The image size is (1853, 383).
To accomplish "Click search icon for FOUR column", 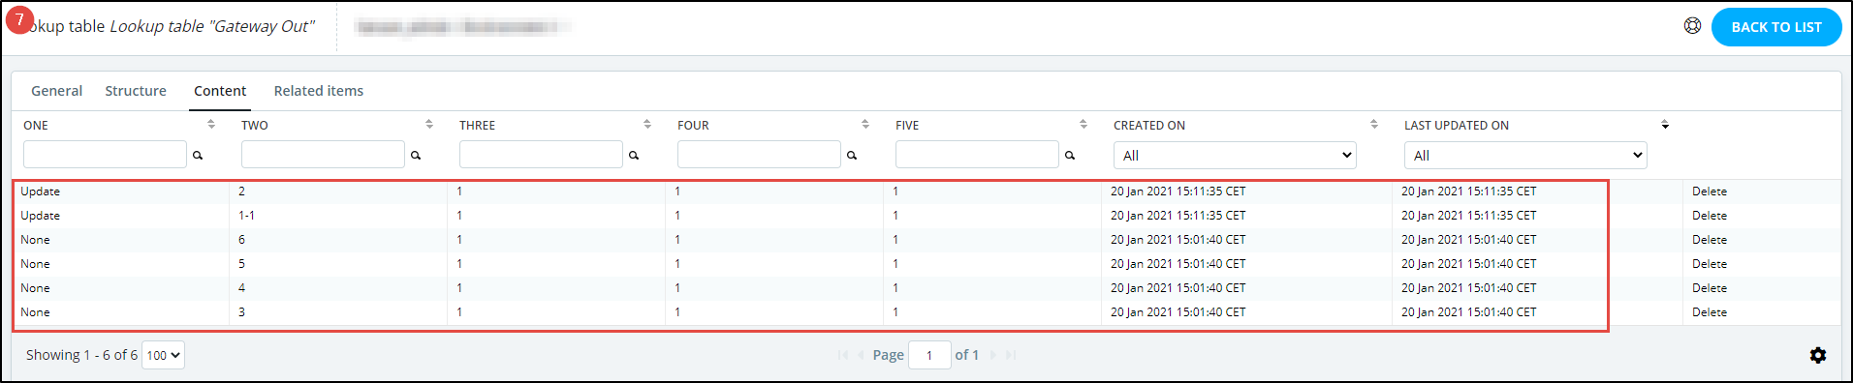I will point(852,155).
